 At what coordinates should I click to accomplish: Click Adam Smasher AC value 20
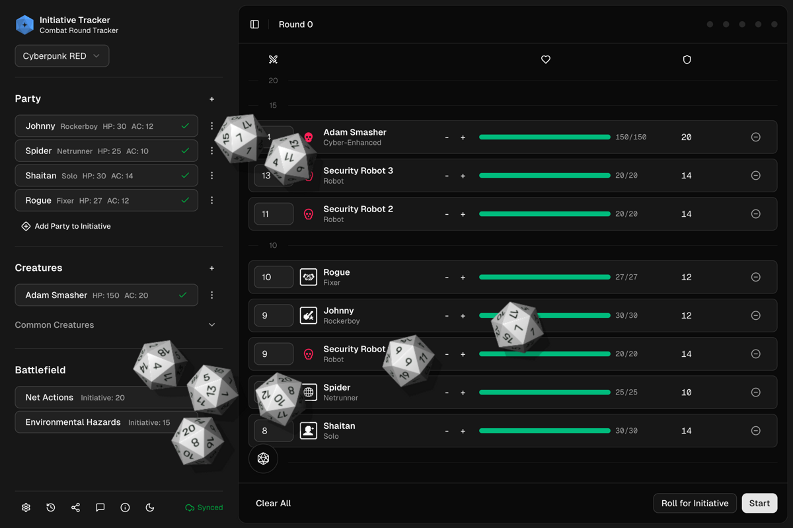(x=687, y=137)
